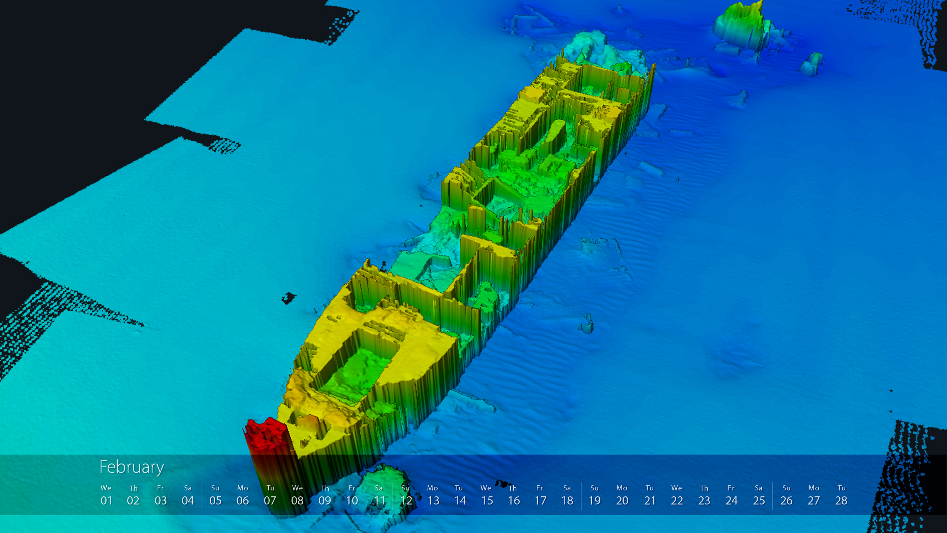
Task: Select Monday 06 in the calendar
Action: pyautogui.click(x=243, y=495)
